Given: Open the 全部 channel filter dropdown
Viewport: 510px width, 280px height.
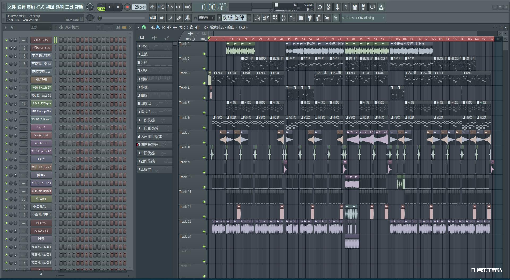Looking at the screenshot, I should [41, 27].
